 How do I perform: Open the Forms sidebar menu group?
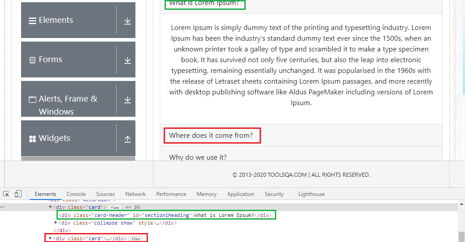[x=78, y=59]
